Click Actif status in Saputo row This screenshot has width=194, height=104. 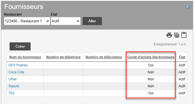[x=182, y=86]
